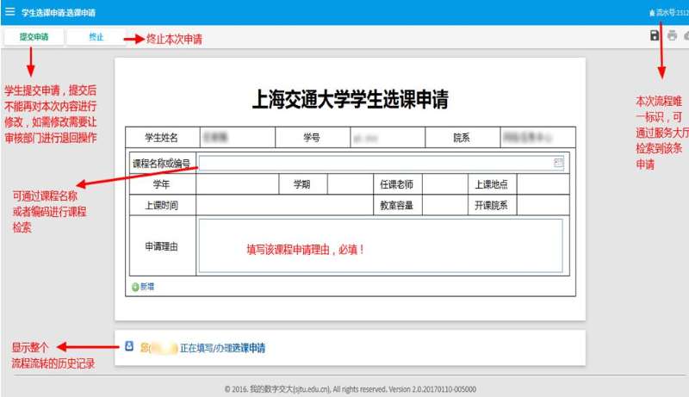Click the empty 上课地点 value cell
Viewport: 689px width, 397px height.
pos(543,183)
